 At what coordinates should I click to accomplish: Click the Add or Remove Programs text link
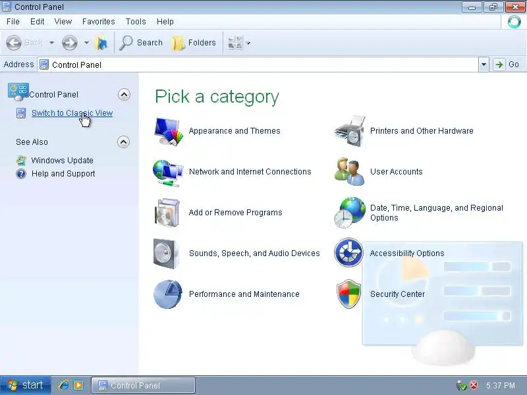pos(235,213)
